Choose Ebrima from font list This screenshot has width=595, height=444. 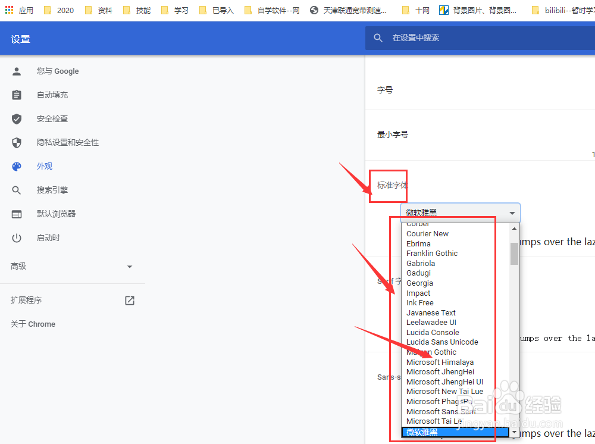pos(456,243)
